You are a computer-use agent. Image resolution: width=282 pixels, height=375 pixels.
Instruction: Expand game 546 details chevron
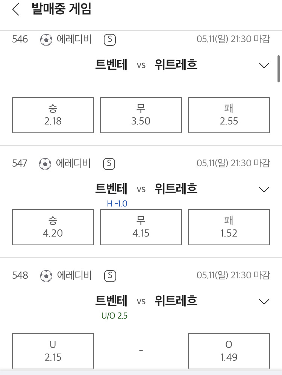pyautogui.click(x=264, y=65)
